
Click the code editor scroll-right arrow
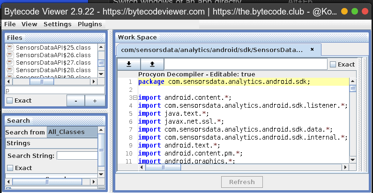[x=345, y=167]
